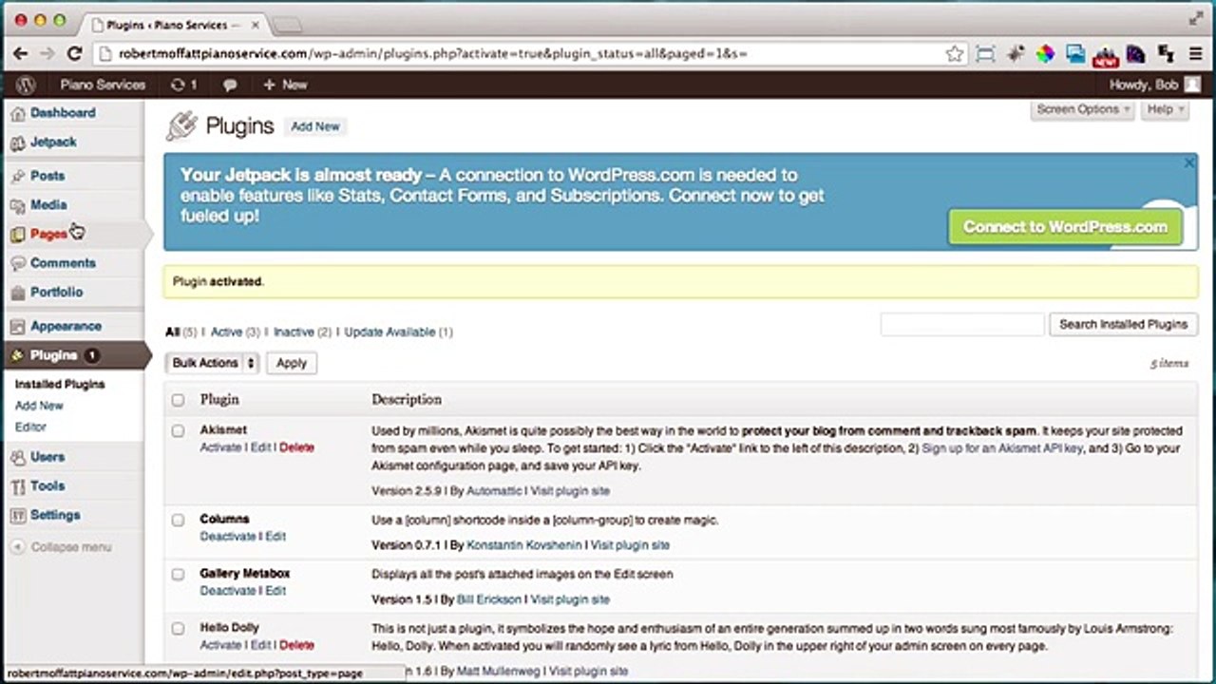Viewport: 1216px width, 684px height.
Task: Open Bill Erickson author link
Action: [489, 599]
